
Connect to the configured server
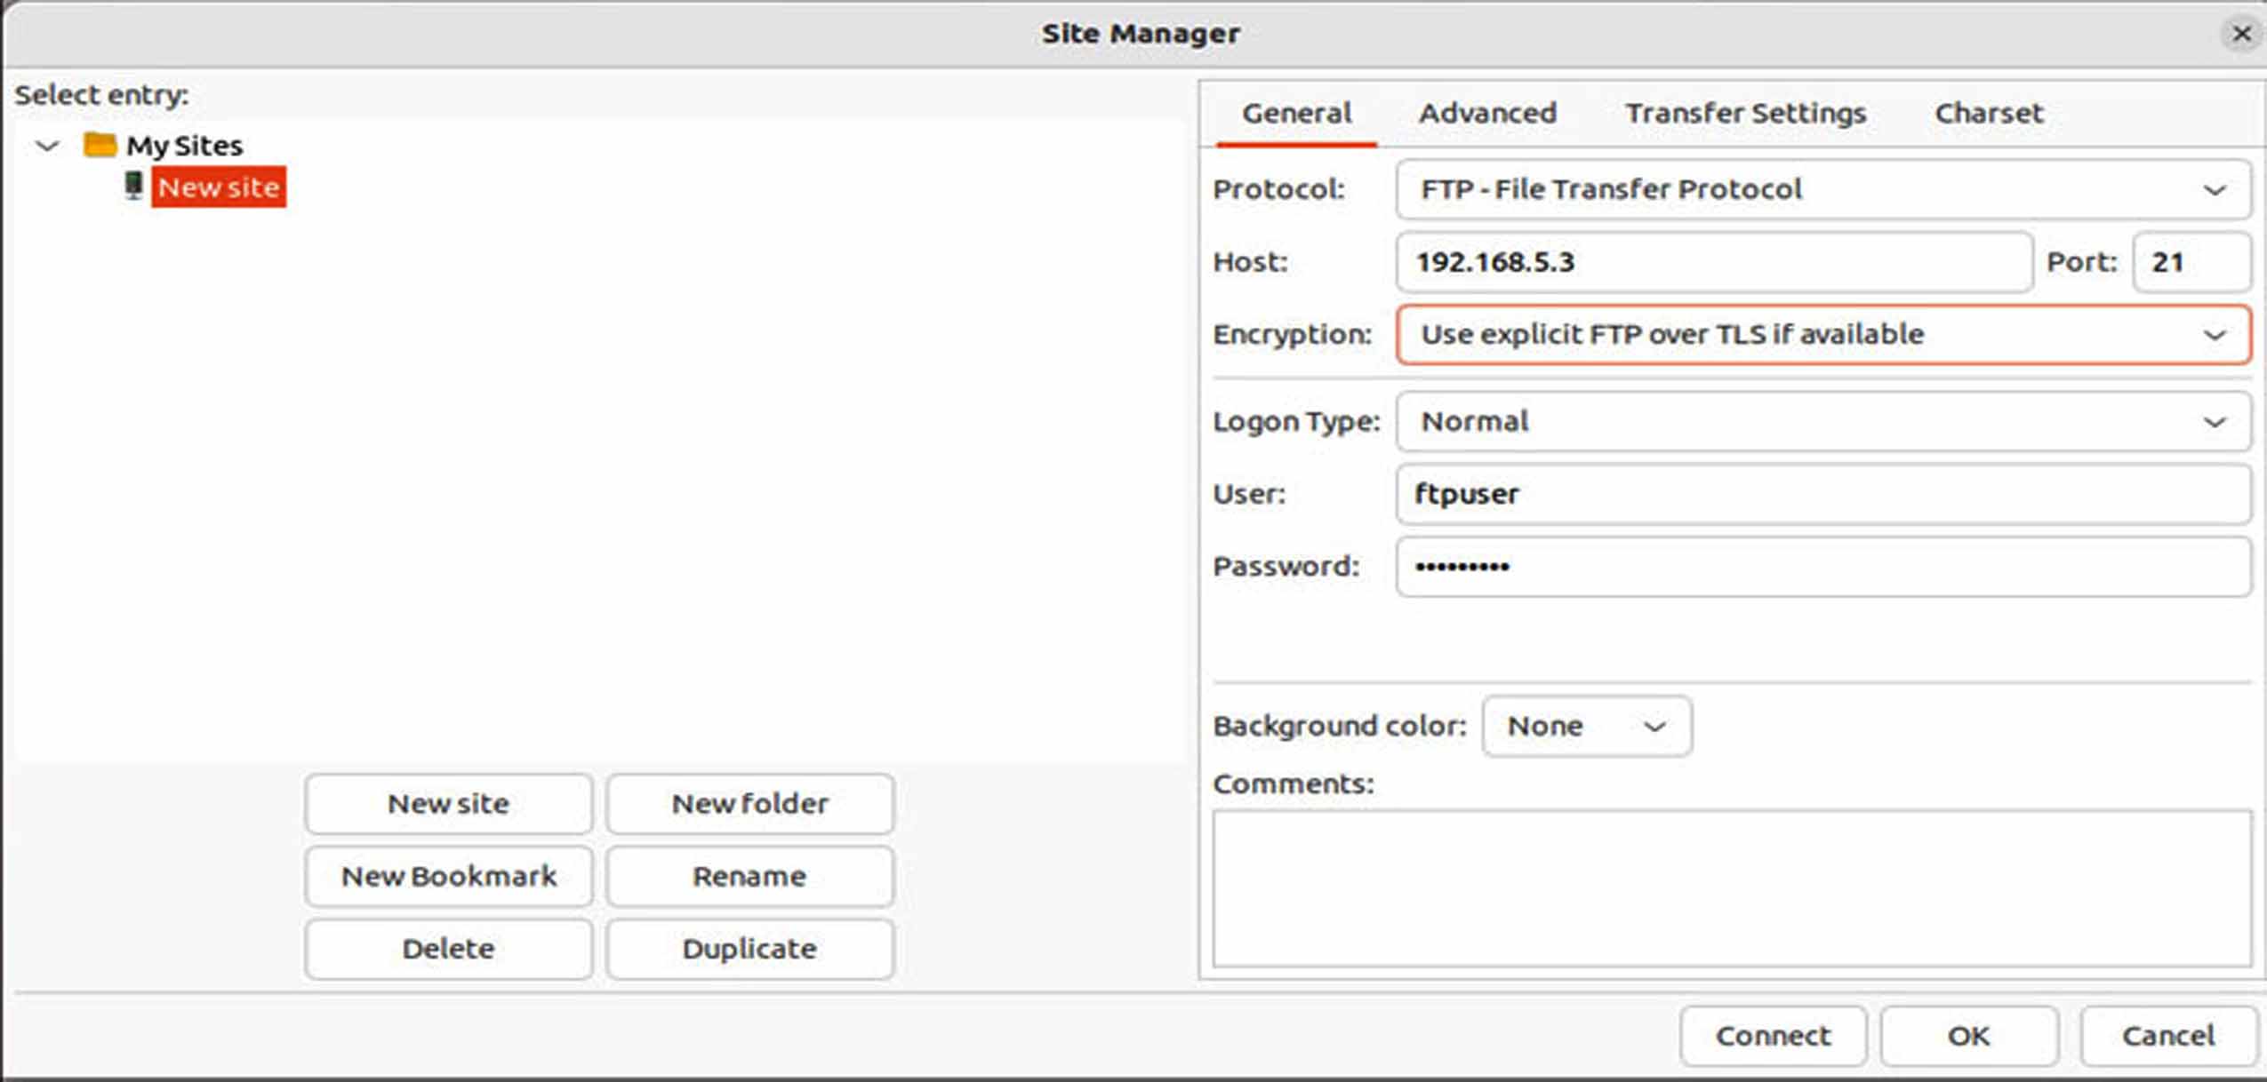(x=1772, y=1035)
